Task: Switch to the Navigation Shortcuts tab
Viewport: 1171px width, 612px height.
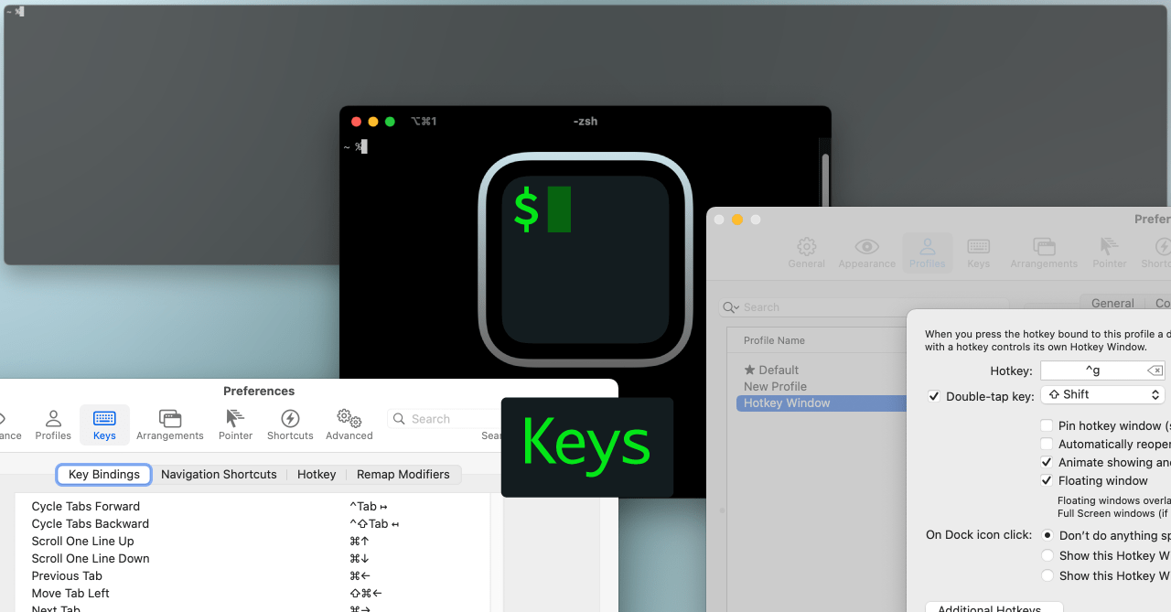Action: pos(219,474)
